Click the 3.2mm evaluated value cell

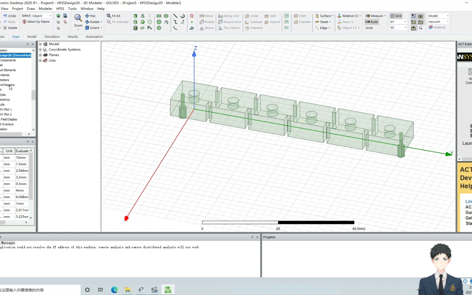pos(22,177)
